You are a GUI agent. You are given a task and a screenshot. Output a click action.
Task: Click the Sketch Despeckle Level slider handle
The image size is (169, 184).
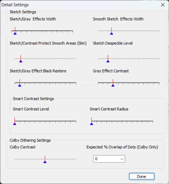click(x=108, y=59)
